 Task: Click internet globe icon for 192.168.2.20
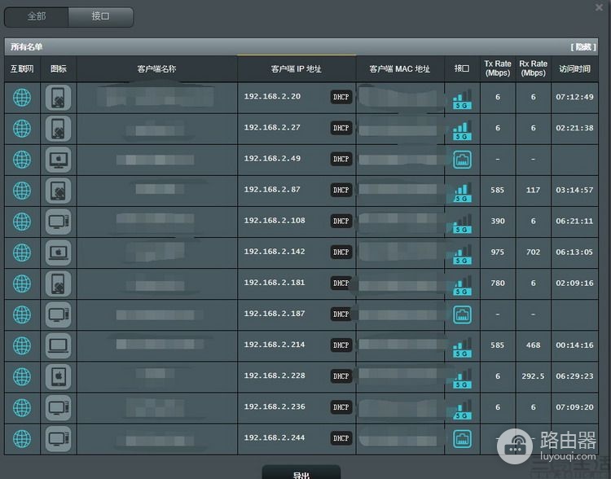[x=22, y=98]
